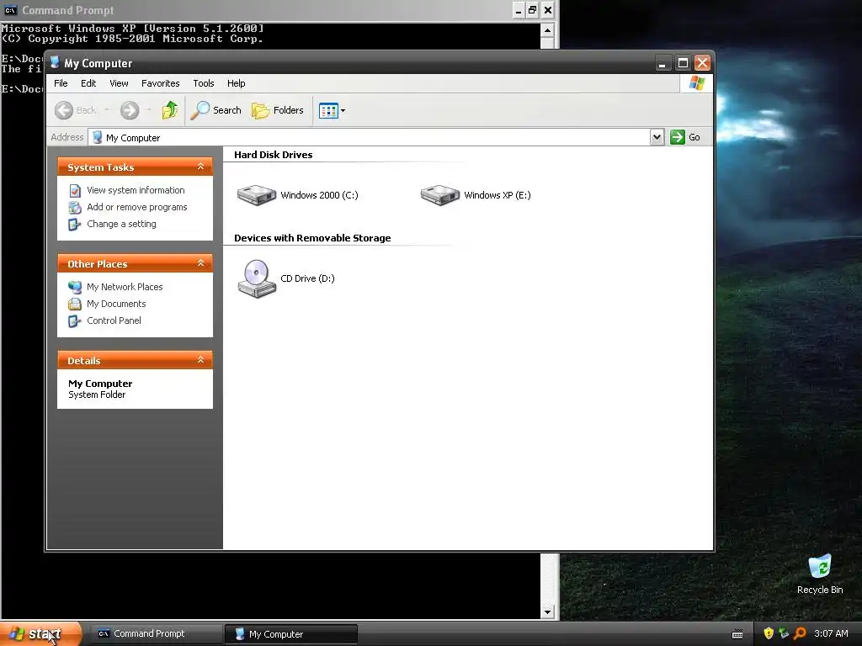Image resolution: width=862 pixels, height=646 pixels.
Task: Restore down the Command Prompt window
Action: coord(532,10)
